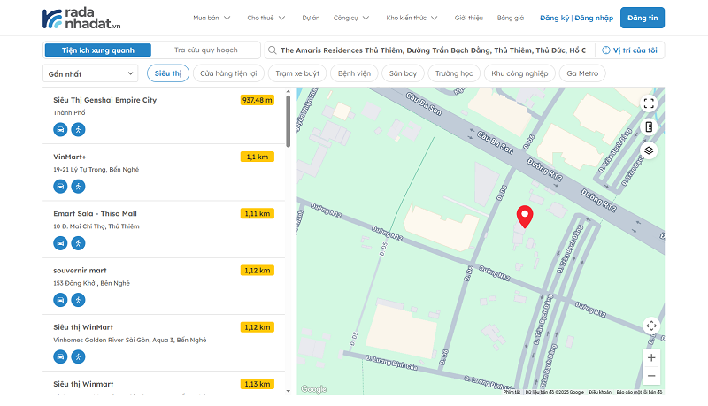
Task: Focus the address search field
Action: [433, 50]
